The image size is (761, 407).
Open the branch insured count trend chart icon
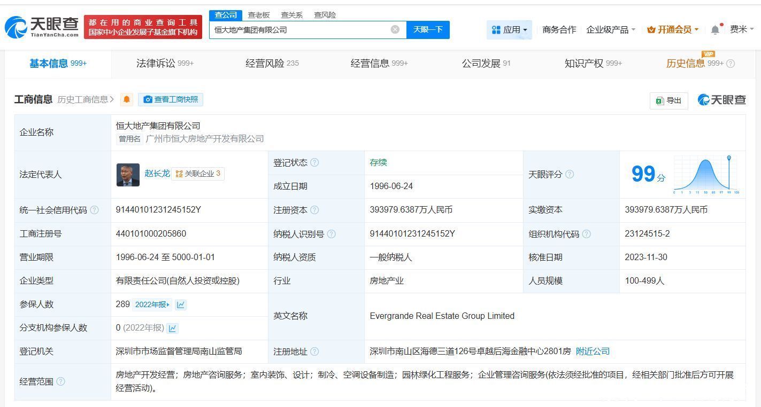(x=172, y=328)
